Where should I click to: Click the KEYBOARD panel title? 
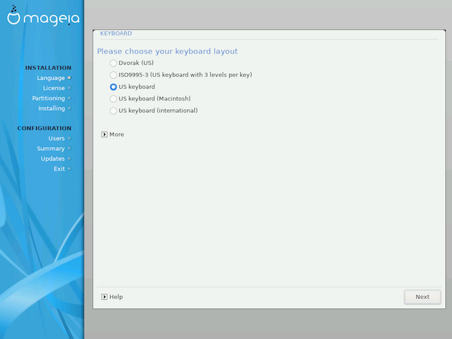(x=116, y=33)
